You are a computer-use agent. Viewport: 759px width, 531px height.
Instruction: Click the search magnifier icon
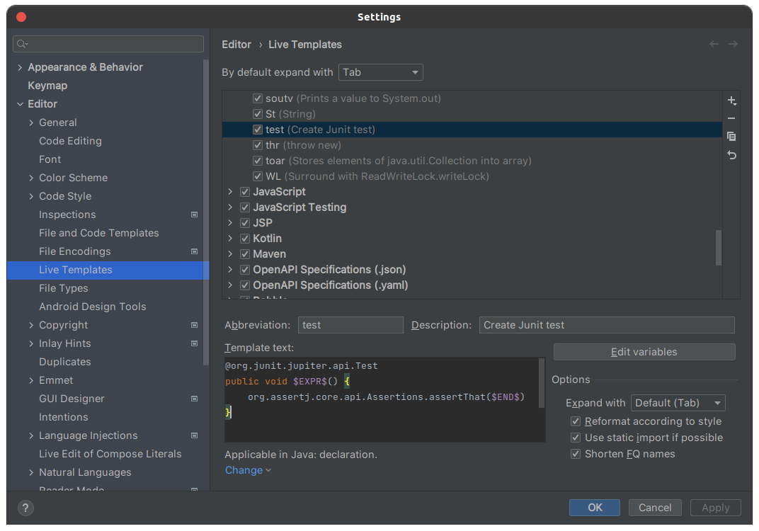click(22, 44)
